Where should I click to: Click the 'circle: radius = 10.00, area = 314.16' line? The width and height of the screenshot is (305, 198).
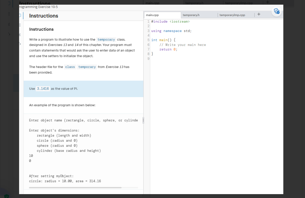(x=65, y=181)
